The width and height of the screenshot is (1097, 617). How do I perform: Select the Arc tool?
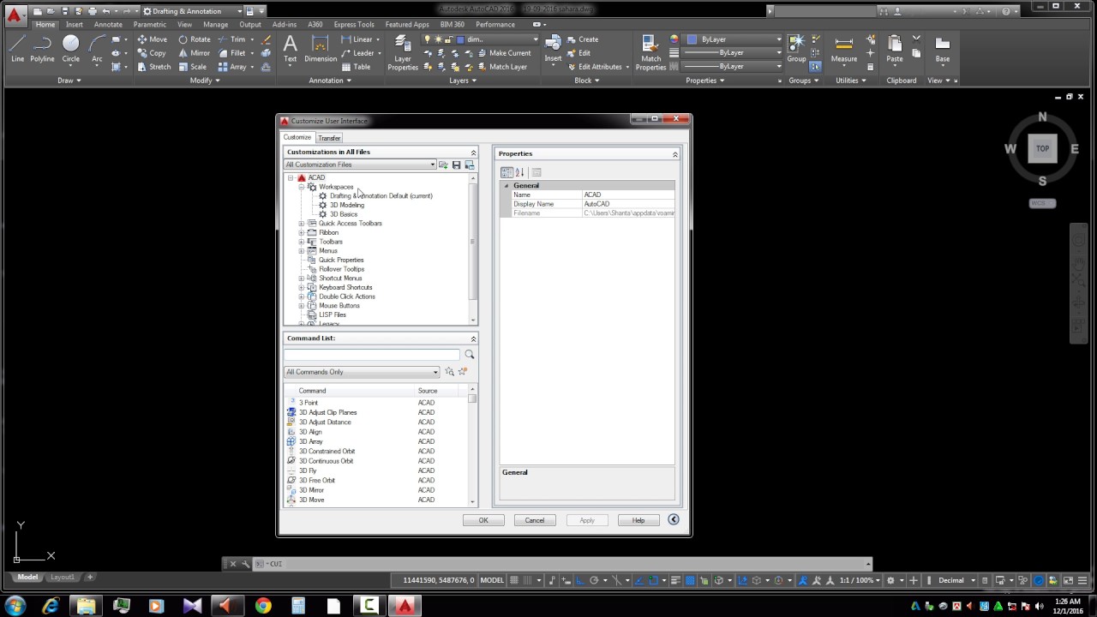(97, 49)
